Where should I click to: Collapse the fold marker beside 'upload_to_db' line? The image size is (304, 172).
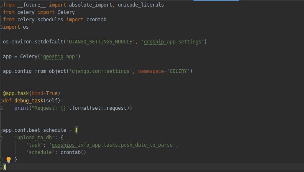point(1,138)
